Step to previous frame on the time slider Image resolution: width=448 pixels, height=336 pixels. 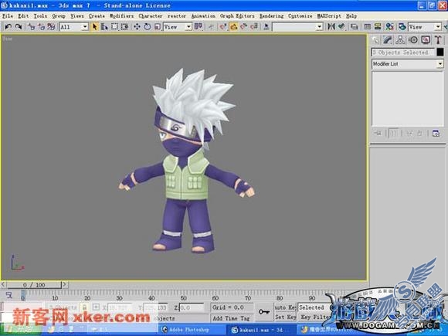[3, 284]
